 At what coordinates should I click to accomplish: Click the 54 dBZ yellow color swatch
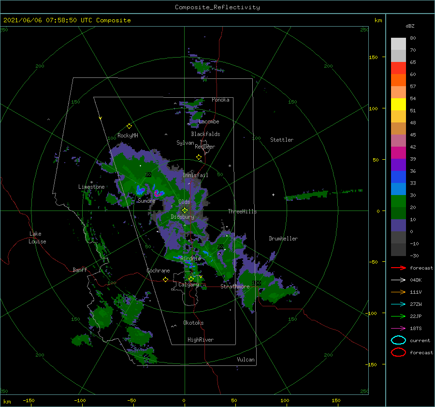point(398,104)
